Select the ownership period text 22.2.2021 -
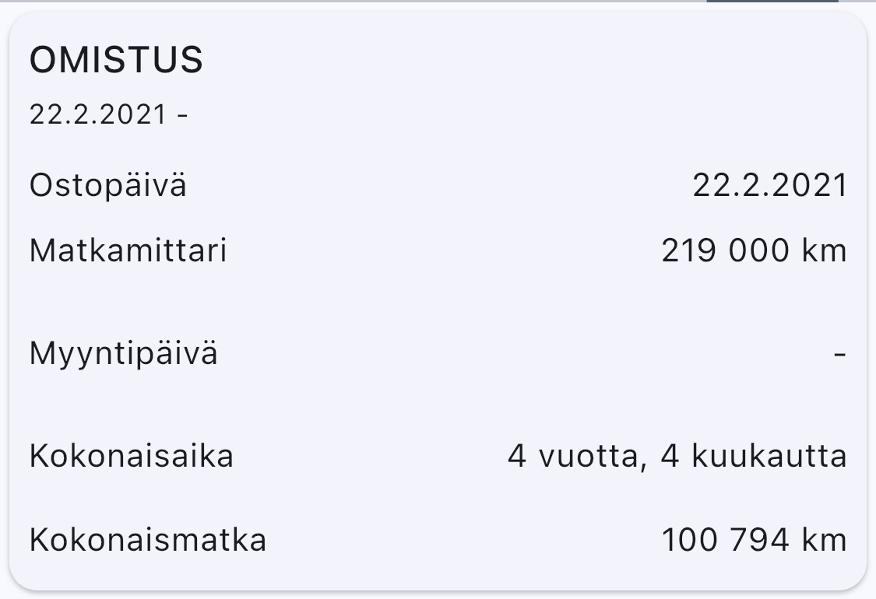 [x=108, y=114]
